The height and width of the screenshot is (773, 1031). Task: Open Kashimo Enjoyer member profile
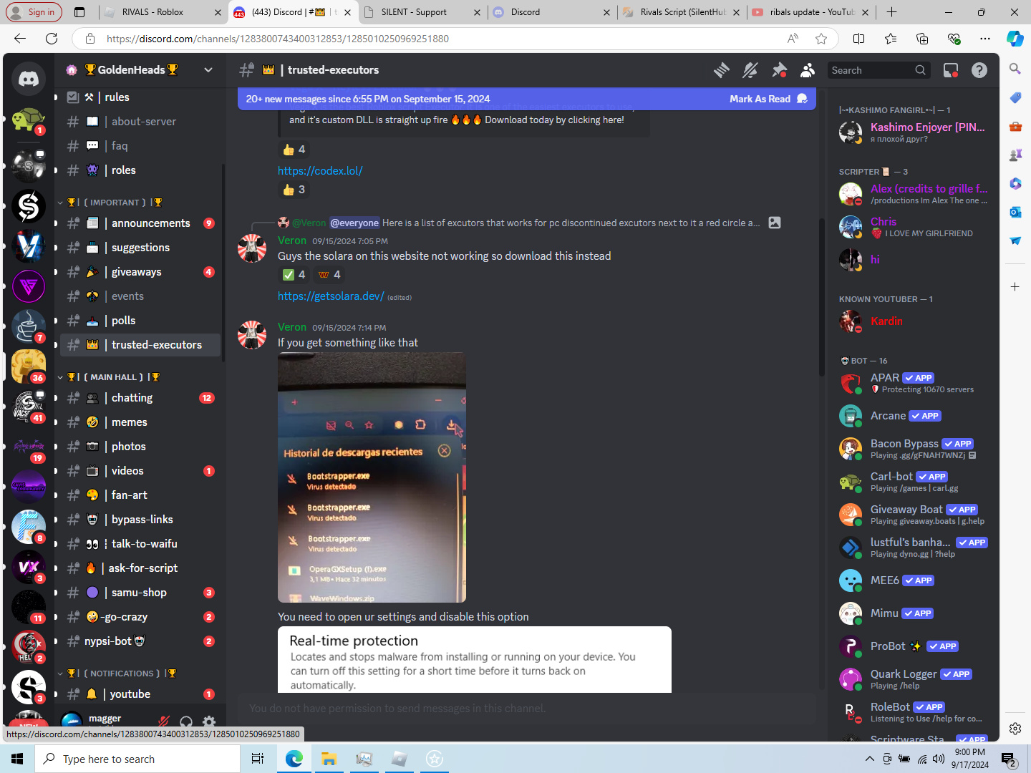pyautogui.click(x=914, y=132)
